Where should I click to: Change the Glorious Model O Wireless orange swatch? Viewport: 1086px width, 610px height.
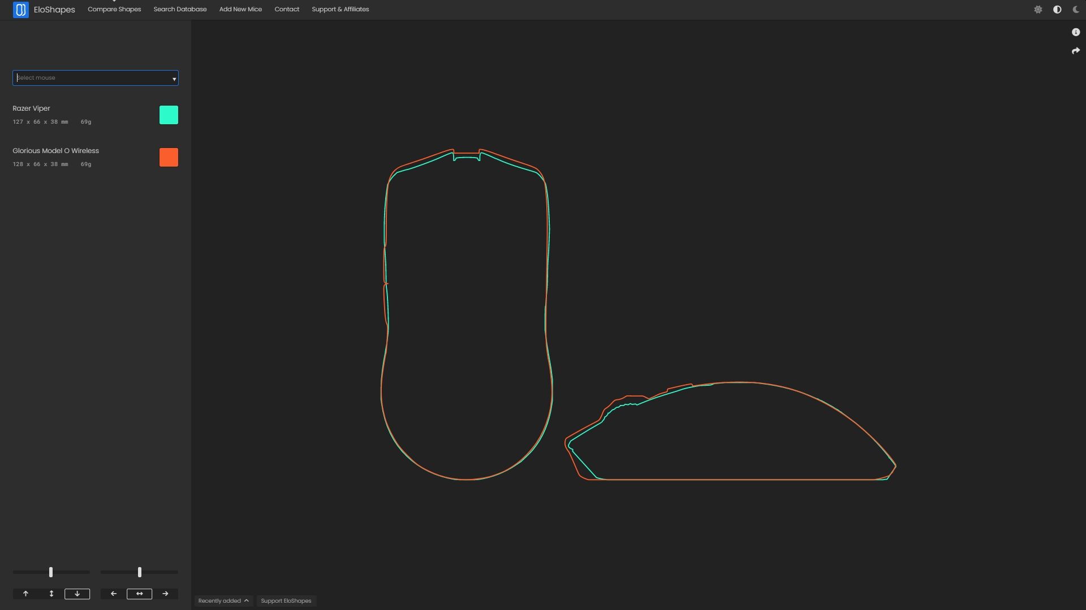[x=169, y=158]
